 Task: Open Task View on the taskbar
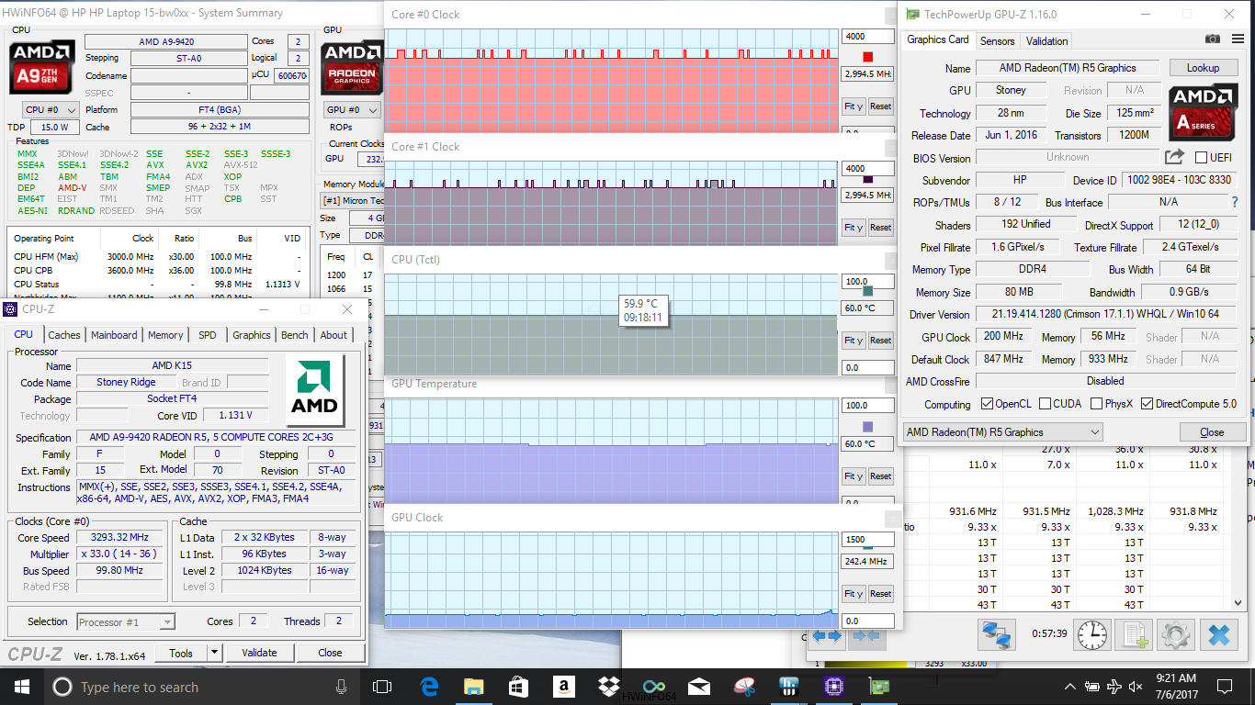coord(383,687)
